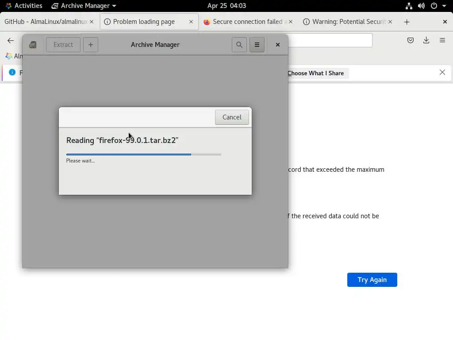The height and width of the screenshot is (340, 453).
Task: Click the volume icon in the system tray
Action: pos(421,6)
